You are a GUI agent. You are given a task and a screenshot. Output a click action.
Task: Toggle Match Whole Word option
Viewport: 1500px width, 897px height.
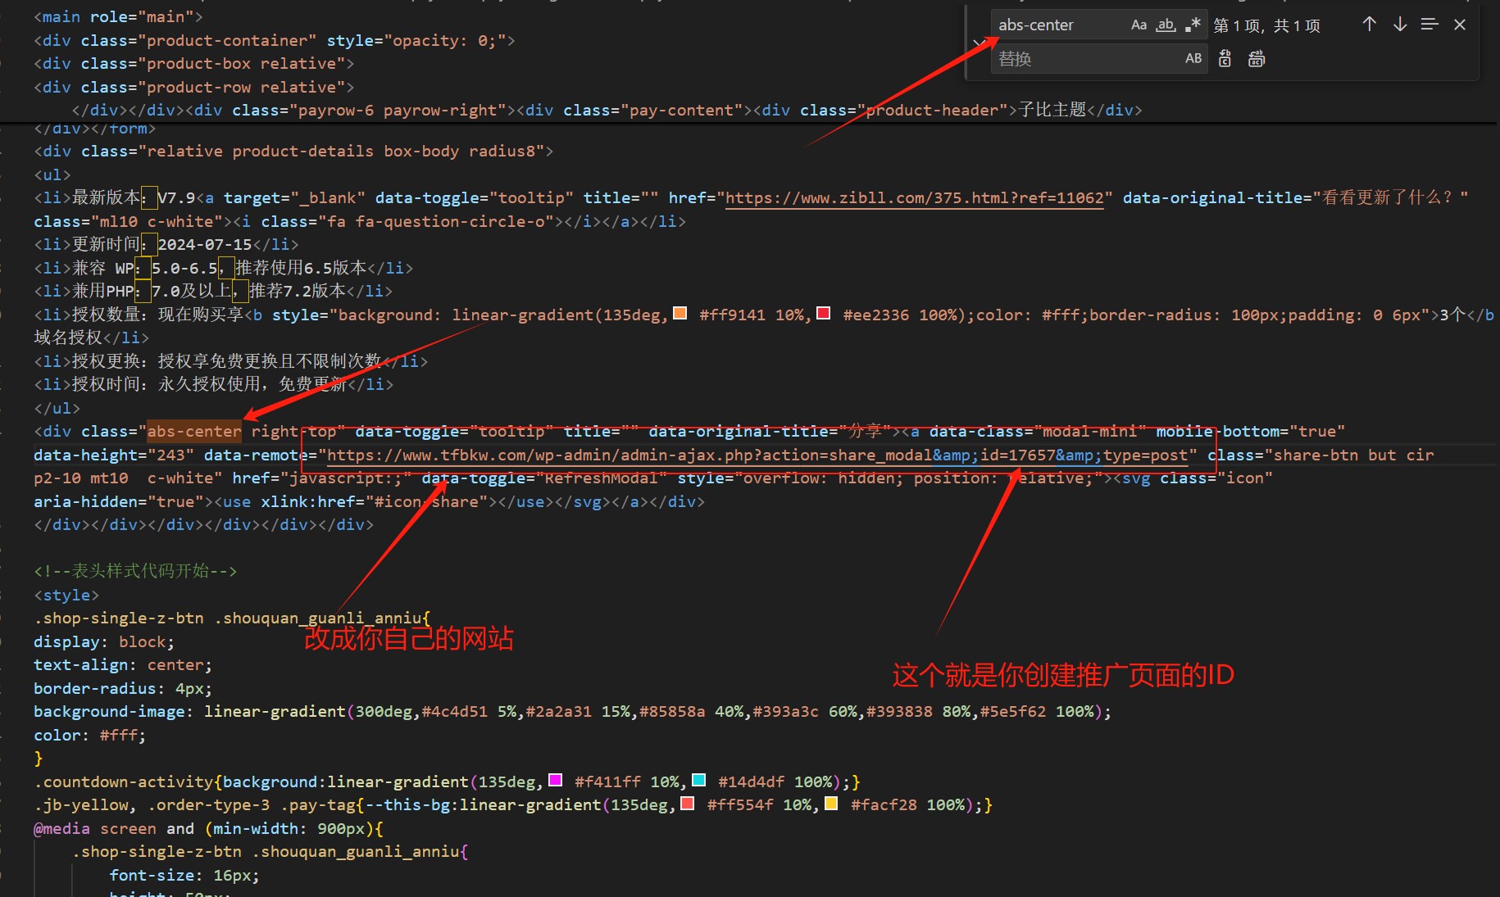coord(1166,25)
